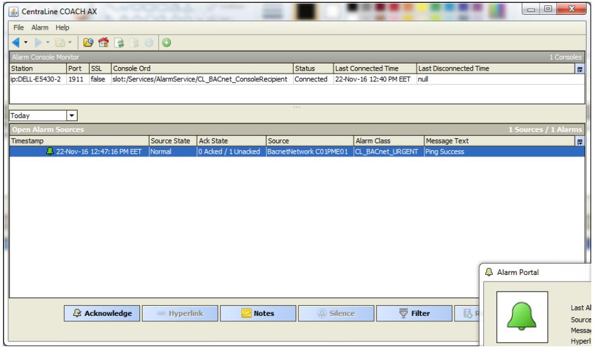This screenshot has height=348, width=596.
Task: Click the Forward arrow icon
Action: [39, 43]
